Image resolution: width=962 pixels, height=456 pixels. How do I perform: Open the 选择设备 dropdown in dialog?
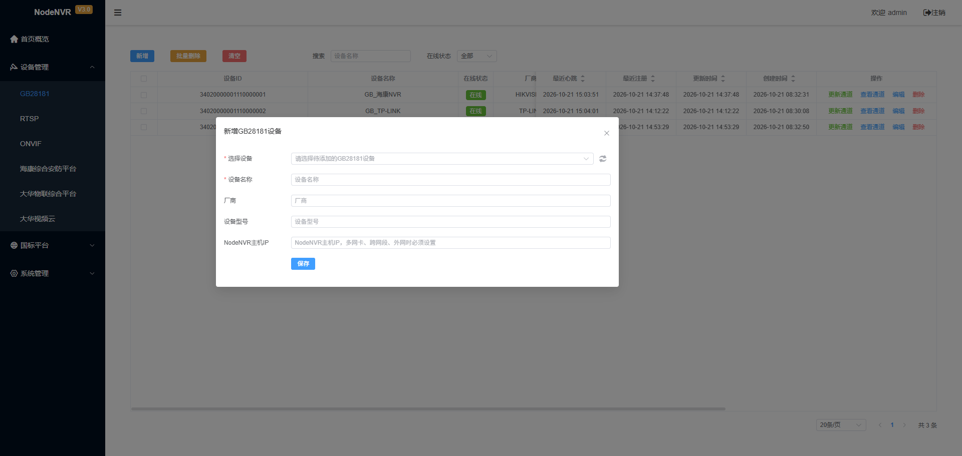point(442,159)
